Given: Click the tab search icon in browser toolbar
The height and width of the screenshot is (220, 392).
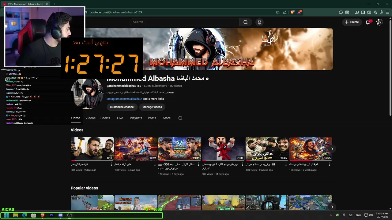Looking at the screenshot, I should pyautogui.click(x=347, y=12).
